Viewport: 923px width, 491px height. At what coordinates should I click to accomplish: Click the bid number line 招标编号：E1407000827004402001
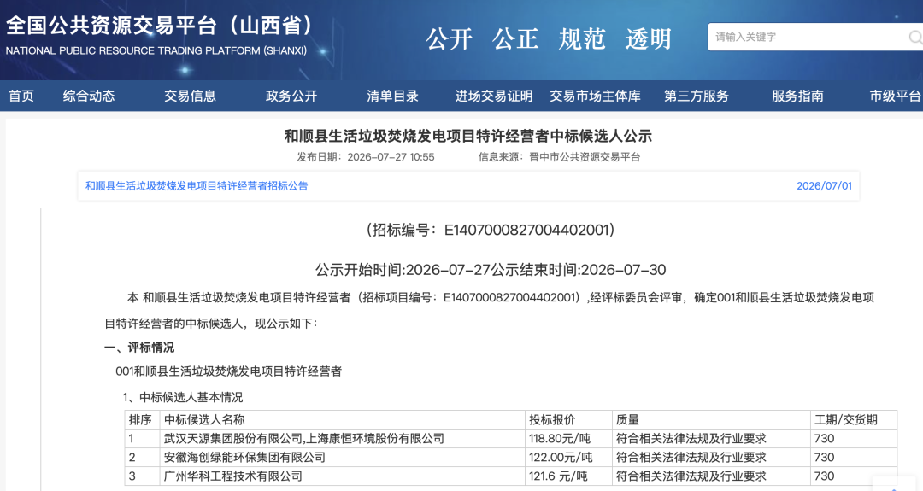pyautogui.click(x=491, y=230)
